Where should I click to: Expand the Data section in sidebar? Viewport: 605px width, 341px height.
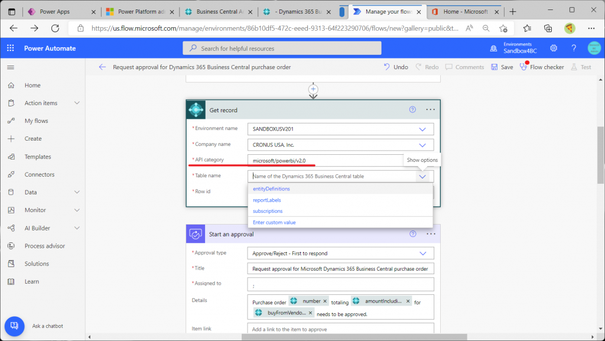(77, 192)
